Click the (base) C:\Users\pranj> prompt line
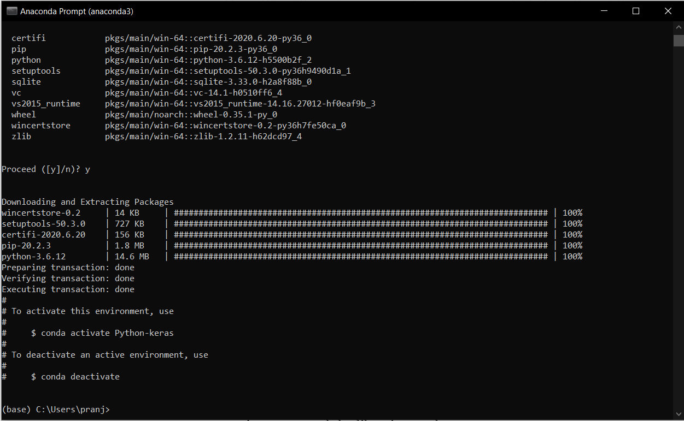Viewport: 684px width, 421px height. [56, 410]
